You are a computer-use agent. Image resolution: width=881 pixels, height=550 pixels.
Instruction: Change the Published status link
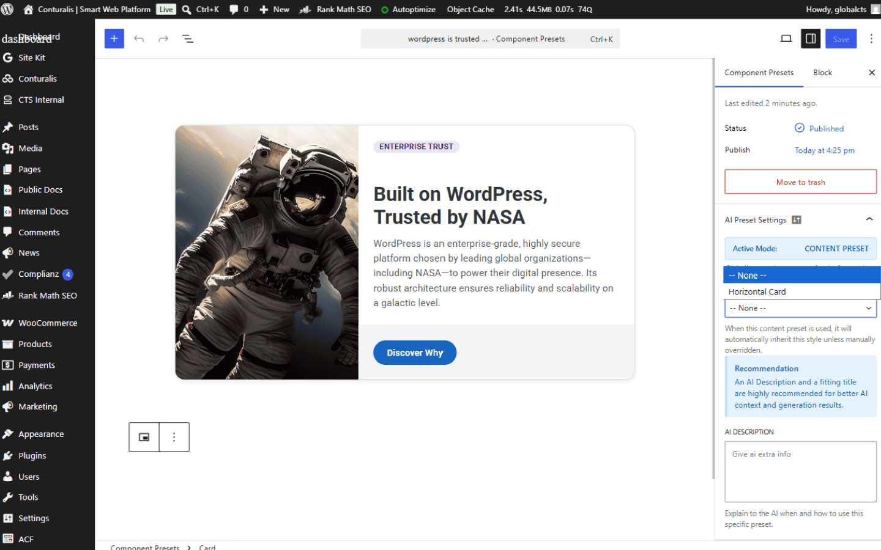(x=826, y=128)
